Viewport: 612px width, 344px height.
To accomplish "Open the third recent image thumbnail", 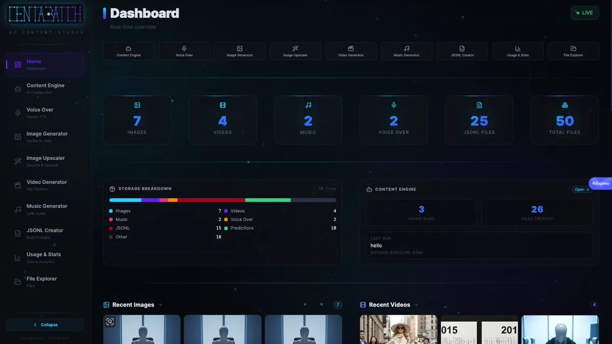I will (303, 329).
